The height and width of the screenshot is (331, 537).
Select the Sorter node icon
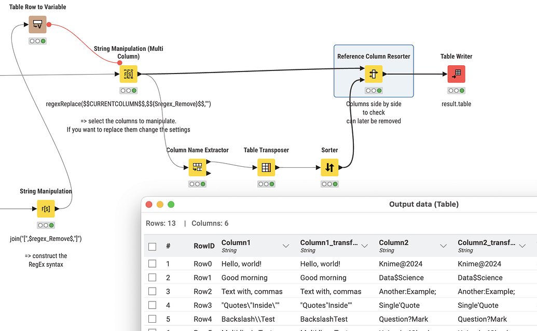[329, 167]
